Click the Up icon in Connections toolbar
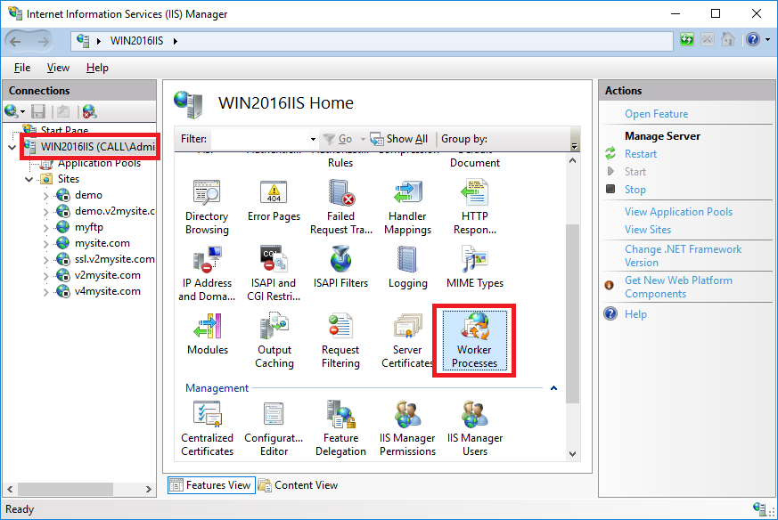This screenshot has height=520, width=778. [x=63, y=111]
